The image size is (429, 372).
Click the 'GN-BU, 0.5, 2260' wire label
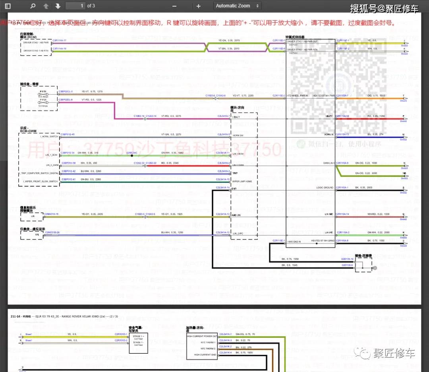tap(91, 179)
